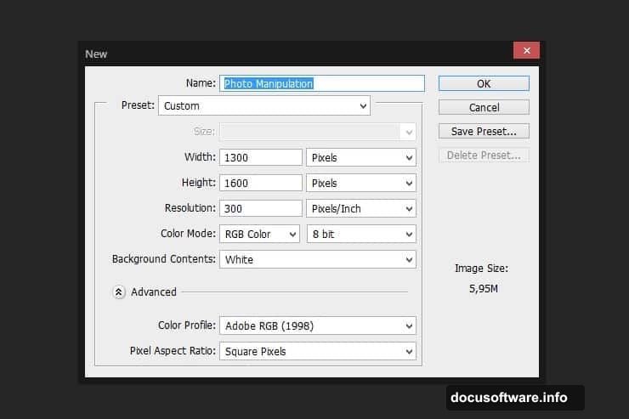Screen dimensions: 629x419
Task: Click the Width value field
Action: point(261,157)
